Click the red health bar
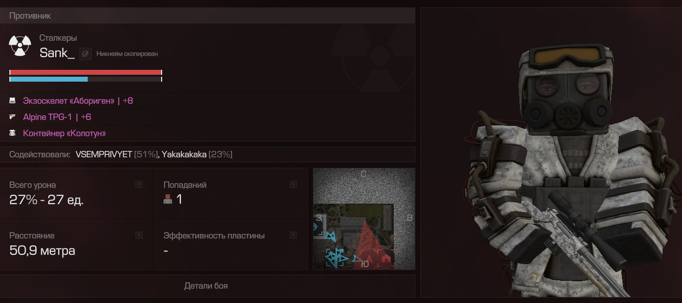 (x=85, y=72)
